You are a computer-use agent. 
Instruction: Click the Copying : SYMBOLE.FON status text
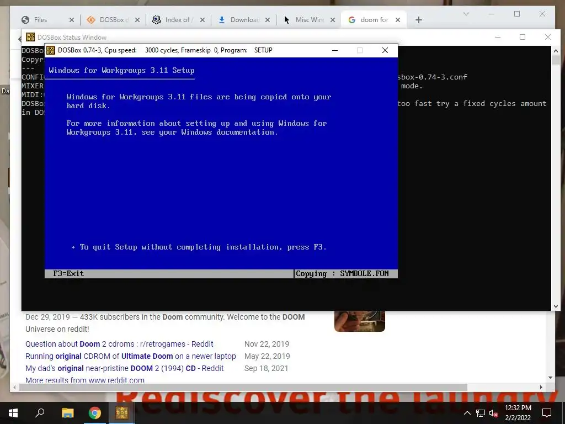342,274
